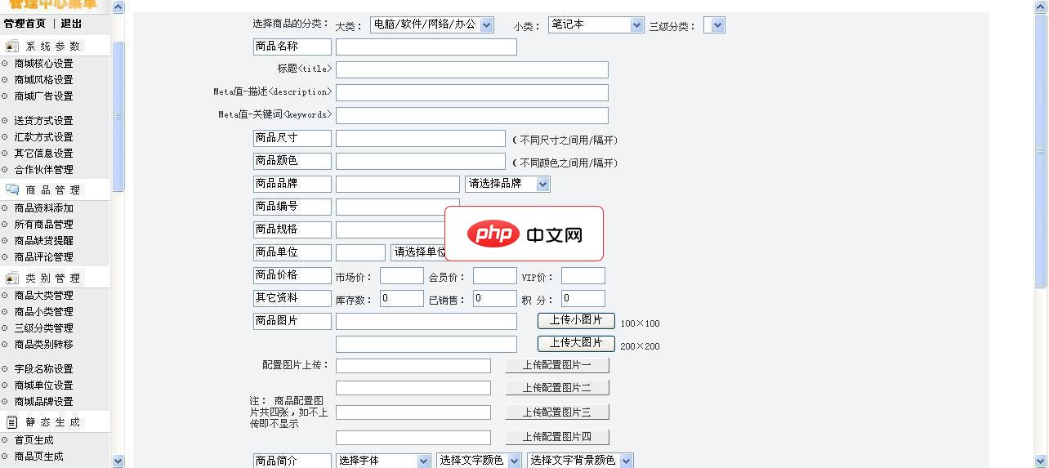
Task: Click the 上传小图片 button
Action: tap(576, 320)
